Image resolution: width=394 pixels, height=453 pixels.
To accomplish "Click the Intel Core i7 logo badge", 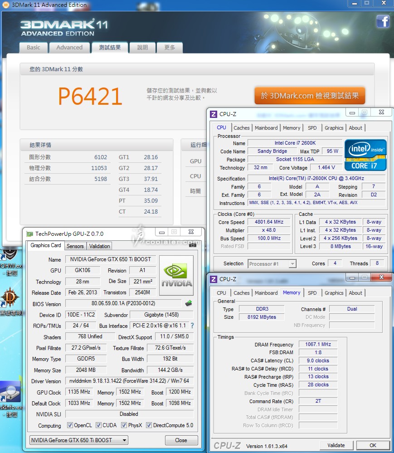I will (365, 155).
